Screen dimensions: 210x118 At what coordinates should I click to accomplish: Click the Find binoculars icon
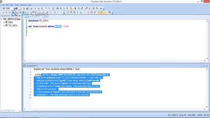[57, 9]
